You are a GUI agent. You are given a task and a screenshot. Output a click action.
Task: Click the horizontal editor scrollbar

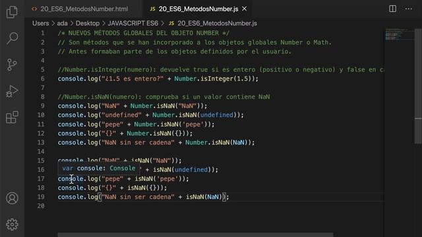[195, 235]
